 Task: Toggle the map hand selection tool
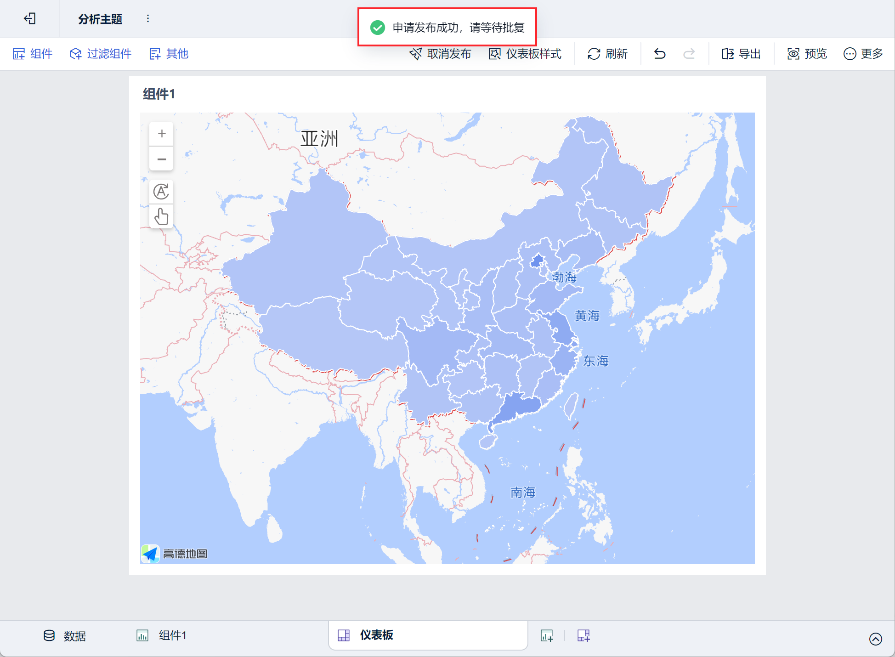[x=161, y=216]
